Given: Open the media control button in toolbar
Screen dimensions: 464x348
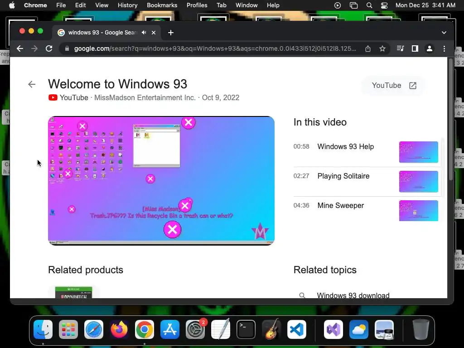Looking at the screenshot, I should click(400, 48).
